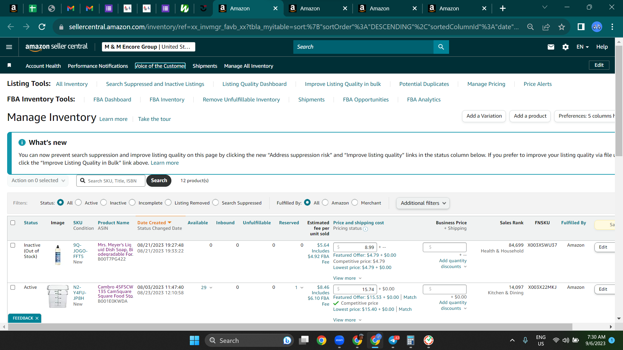
Task: Open a new browser tab
Action: (x=503, y=8)
